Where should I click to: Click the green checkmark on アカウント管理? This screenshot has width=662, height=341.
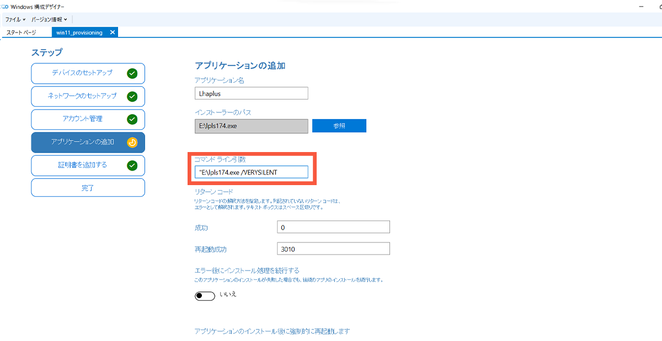[132, 120]
